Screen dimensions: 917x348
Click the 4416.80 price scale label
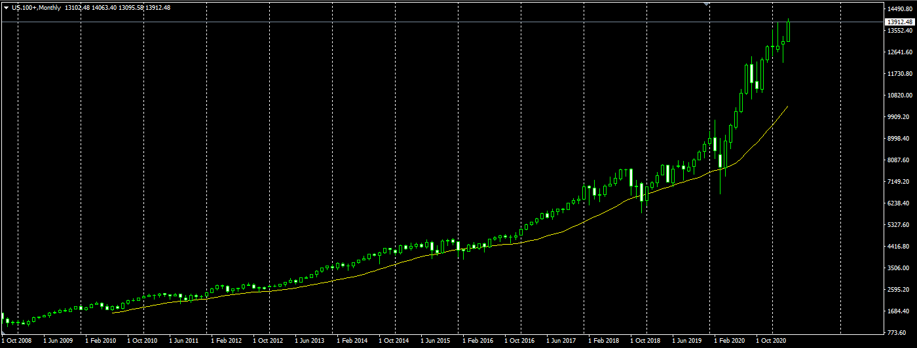pyautogui.click(x=899, y=247)
